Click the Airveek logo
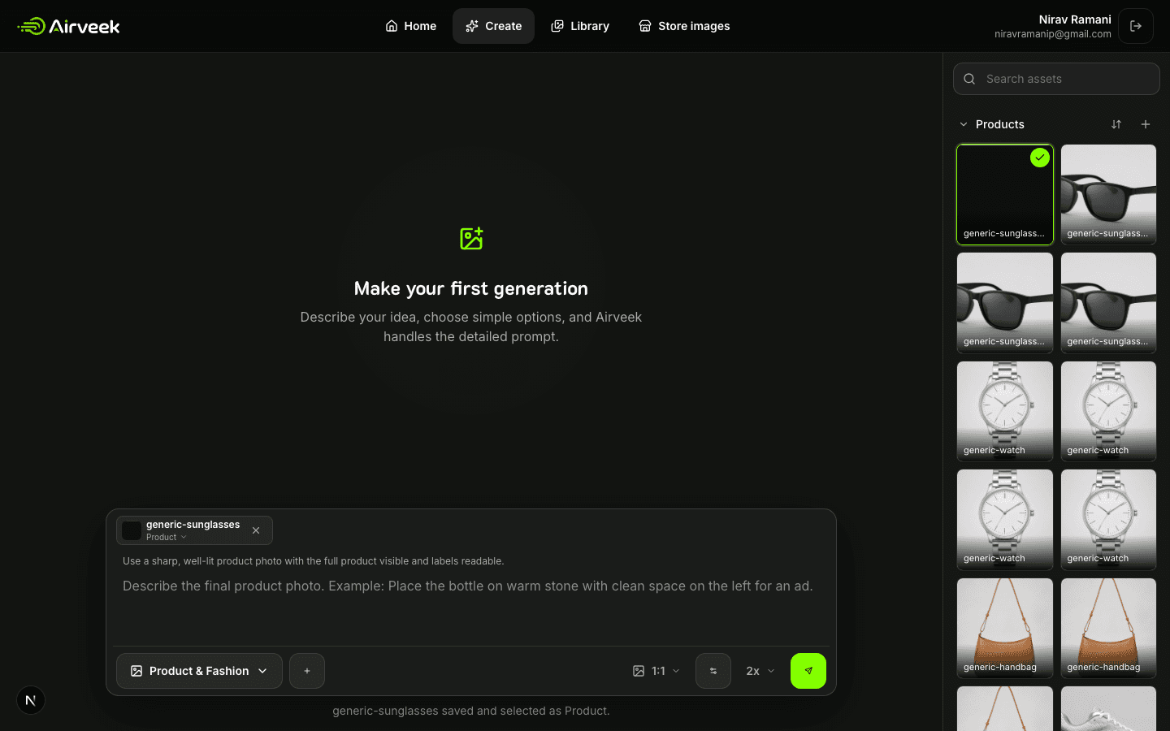The image size is (1170, 731). point(69,26)
